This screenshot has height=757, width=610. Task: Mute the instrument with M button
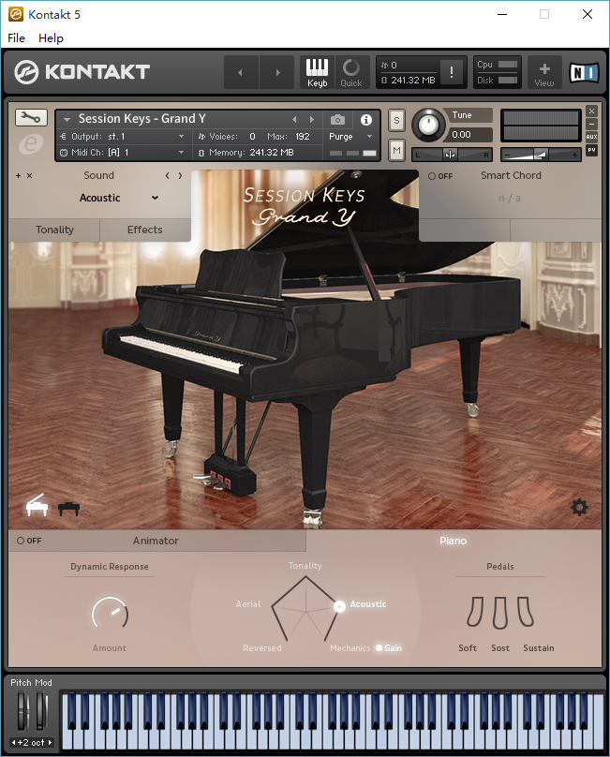click(396, 151)
